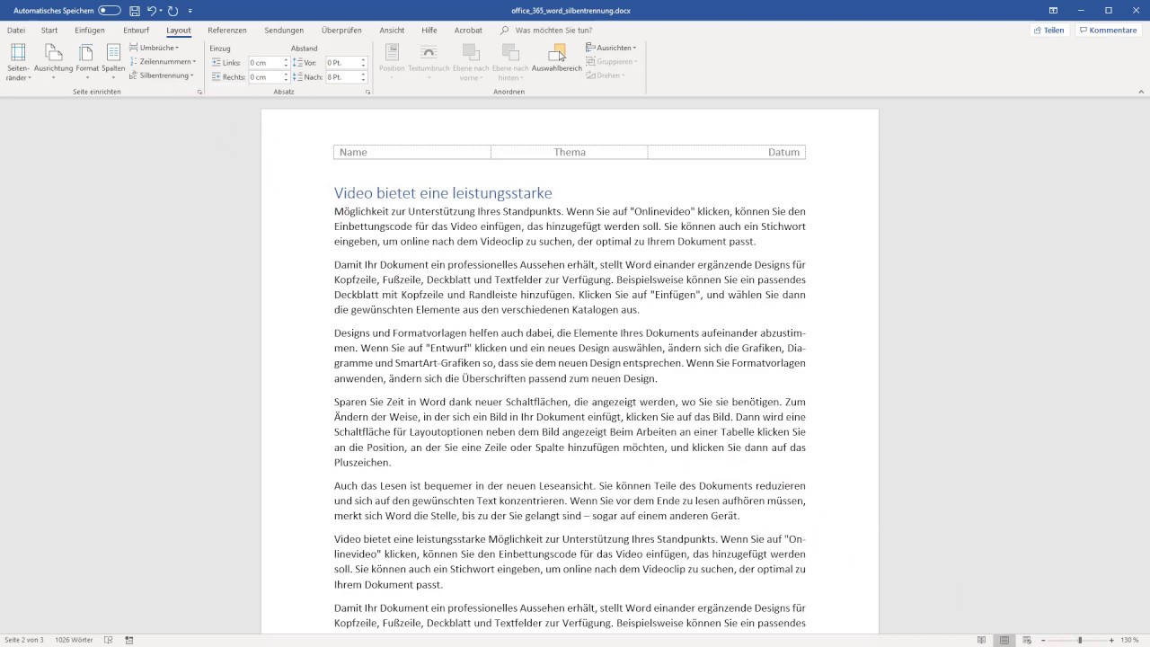Click the Teilen share button

[x=1049, y=31]
